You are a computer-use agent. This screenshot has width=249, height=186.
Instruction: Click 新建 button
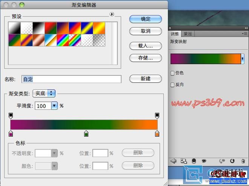(x=146, y=78)
